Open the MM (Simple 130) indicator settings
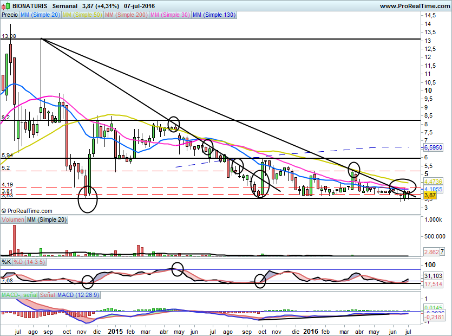Viewport: 452px width, 336px height. (x=213, y=15)
